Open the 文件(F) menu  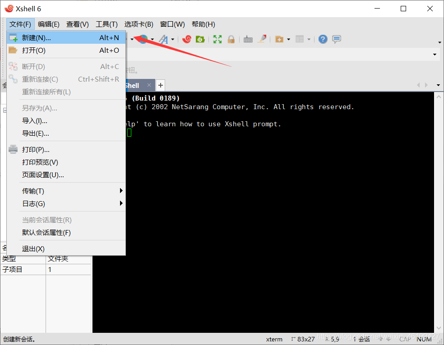coord(20,24)
